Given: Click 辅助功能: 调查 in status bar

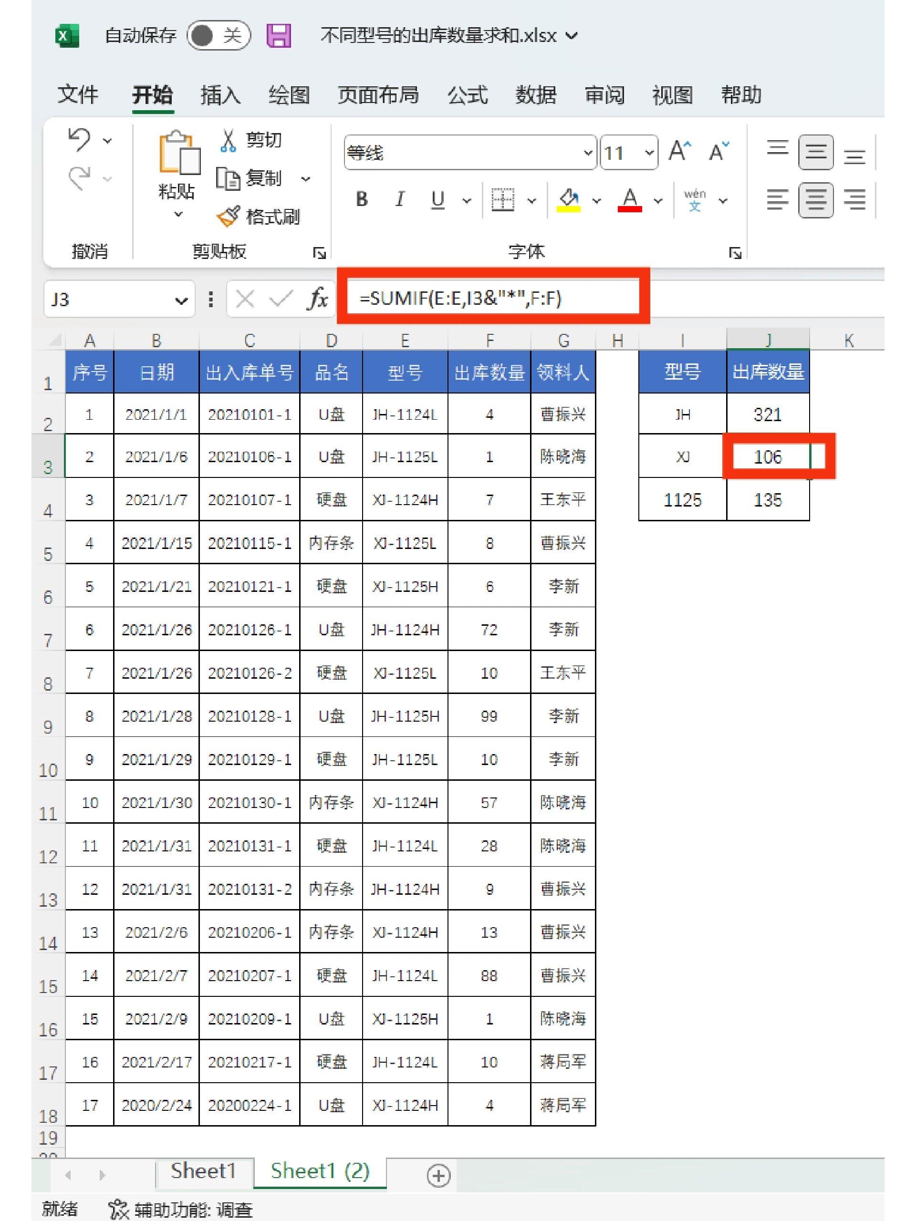Looking at the screenshot, I should [x=180, y=1210].
